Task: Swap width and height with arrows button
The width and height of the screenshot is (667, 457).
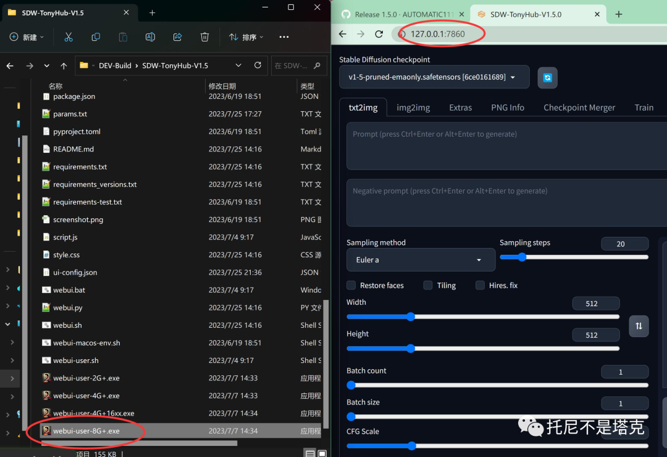Action: [639, 326]
